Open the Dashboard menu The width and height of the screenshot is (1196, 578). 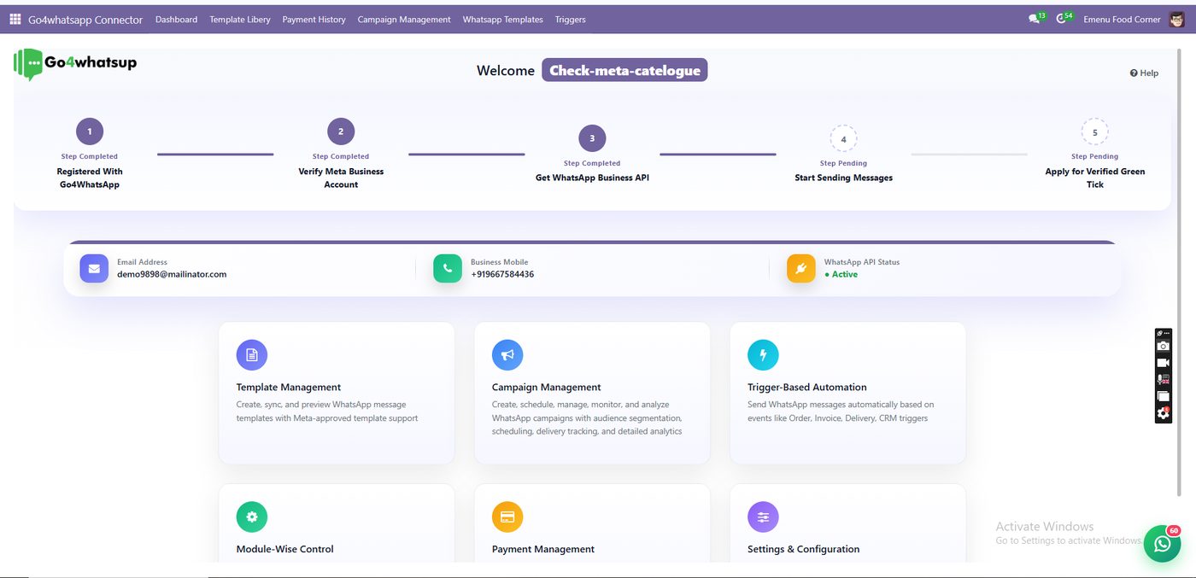point(177,20)
